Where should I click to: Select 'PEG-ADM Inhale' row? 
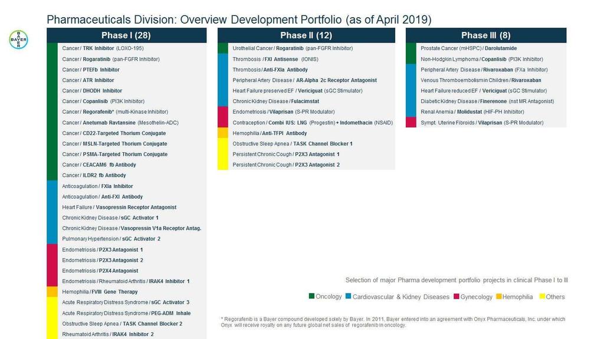(x=126, y=313)
